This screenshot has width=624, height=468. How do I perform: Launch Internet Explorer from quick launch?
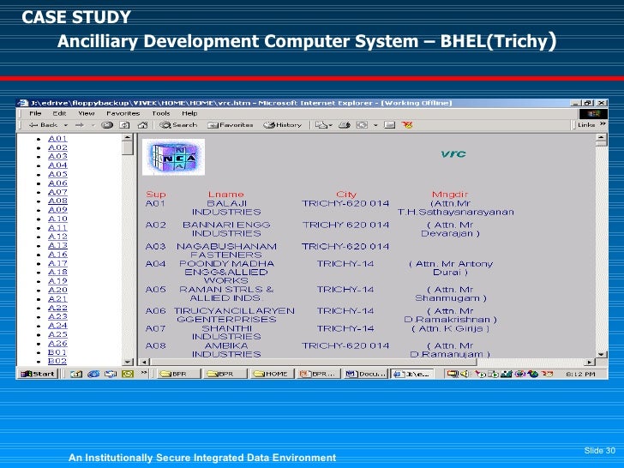[x=93, y=374]
